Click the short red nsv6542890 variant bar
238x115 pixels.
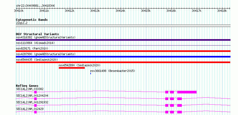(72, 68)
